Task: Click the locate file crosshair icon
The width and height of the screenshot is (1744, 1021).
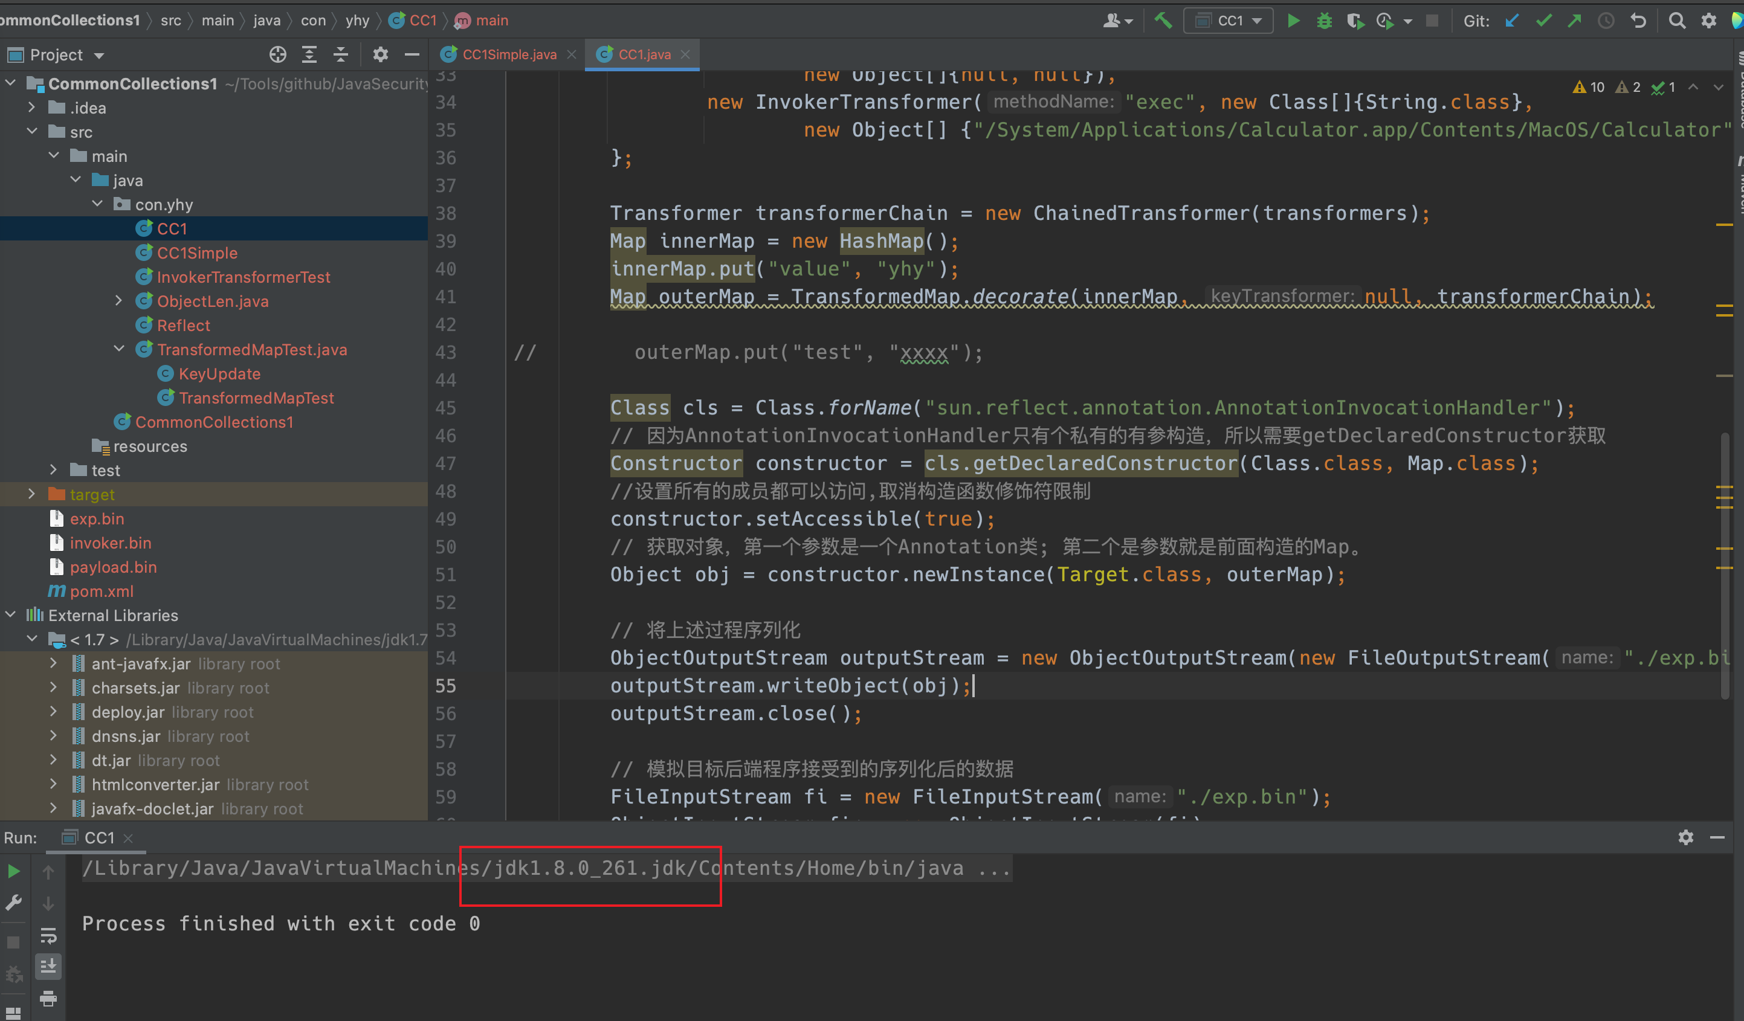Action: 277,54
